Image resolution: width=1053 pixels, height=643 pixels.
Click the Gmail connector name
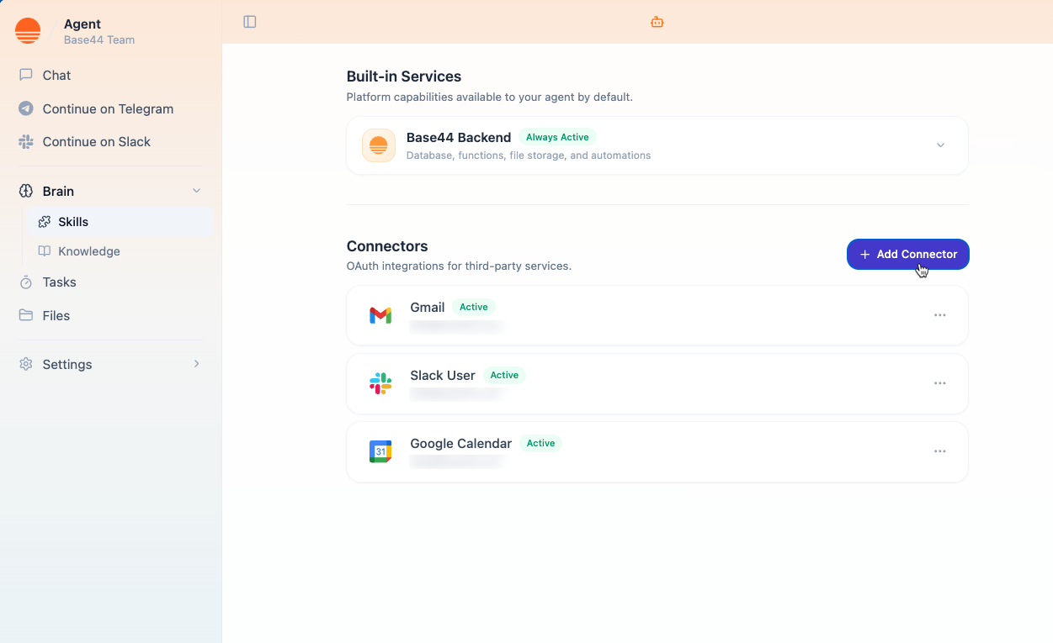[428, 308]
